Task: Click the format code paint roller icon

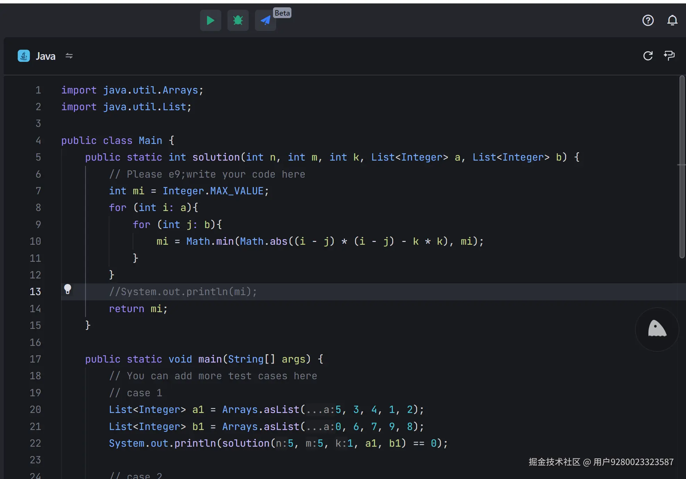Action: (669, 56)
